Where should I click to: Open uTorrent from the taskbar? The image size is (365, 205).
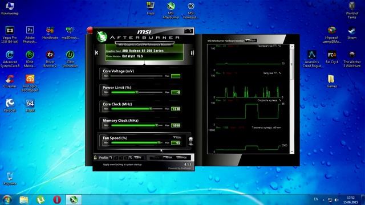click(x=40, y=200)
